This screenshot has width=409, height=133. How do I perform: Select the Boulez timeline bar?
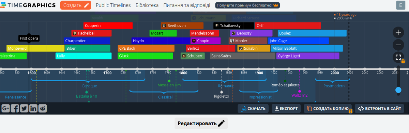point(312,33)
